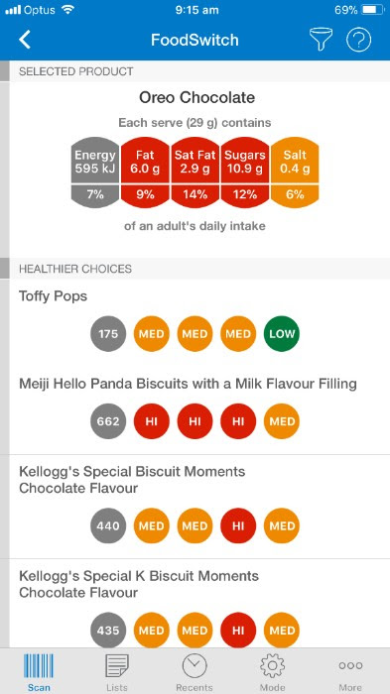Tap the orange Salt 0.4 g badge
Screen dimensions: 390x694
pyautogui.click(x=295, y=173)
